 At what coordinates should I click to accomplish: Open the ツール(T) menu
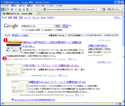coord(50,6)
